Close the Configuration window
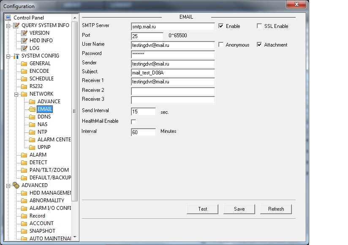 click(296, 4)
